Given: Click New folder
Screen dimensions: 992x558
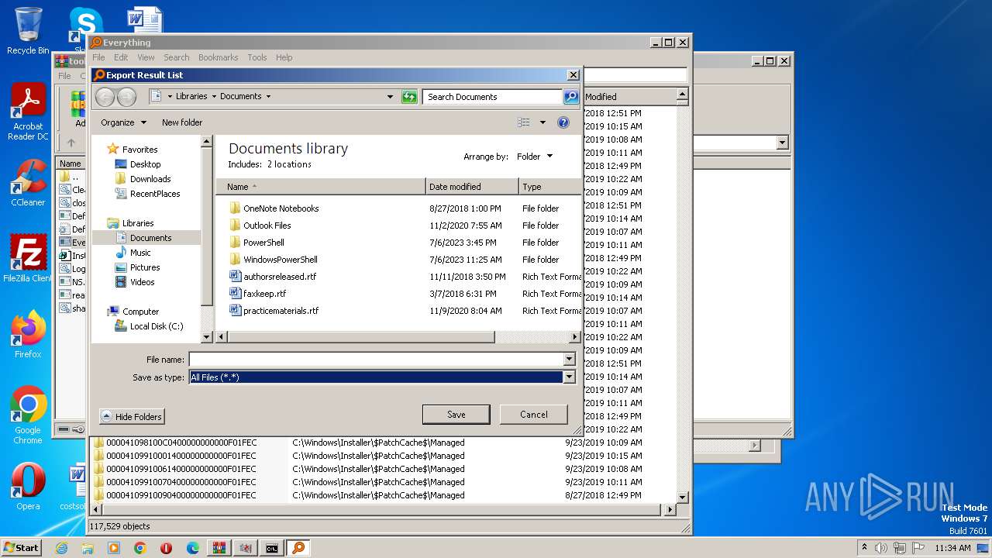Looking at the screenshot, I should coord(182,122).
